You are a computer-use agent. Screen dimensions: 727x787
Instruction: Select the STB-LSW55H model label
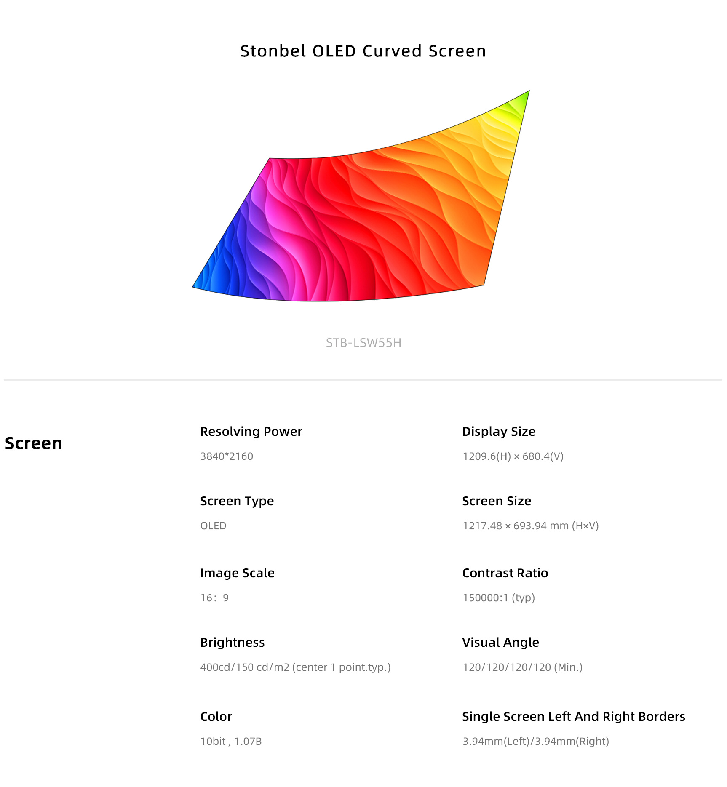363,343
